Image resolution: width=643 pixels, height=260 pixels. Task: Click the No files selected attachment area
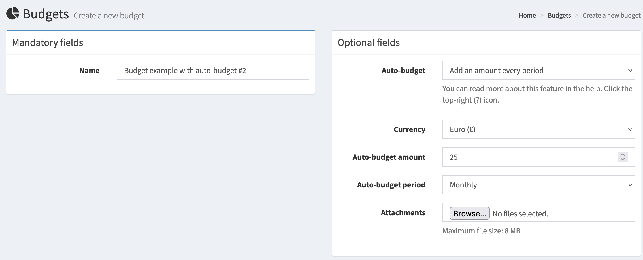coord(521,213)
